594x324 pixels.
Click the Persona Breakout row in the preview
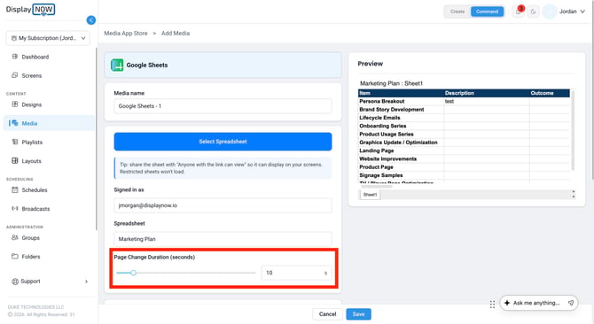pyautogui.click(x=464, y=101)
